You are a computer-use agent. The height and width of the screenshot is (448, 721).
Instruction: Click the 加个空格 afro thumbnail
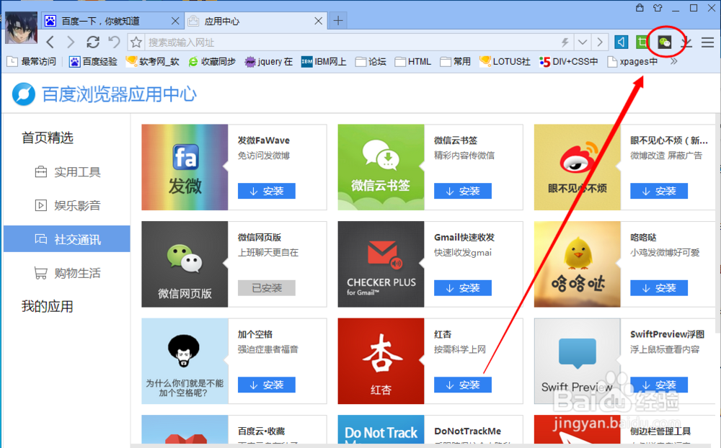(185, 361)
